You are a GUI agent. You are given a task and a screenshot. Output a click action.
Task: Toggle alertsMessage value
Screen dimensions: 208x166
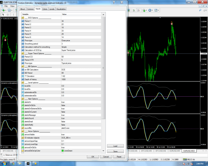pyautogui.click(x=81, y=115)
